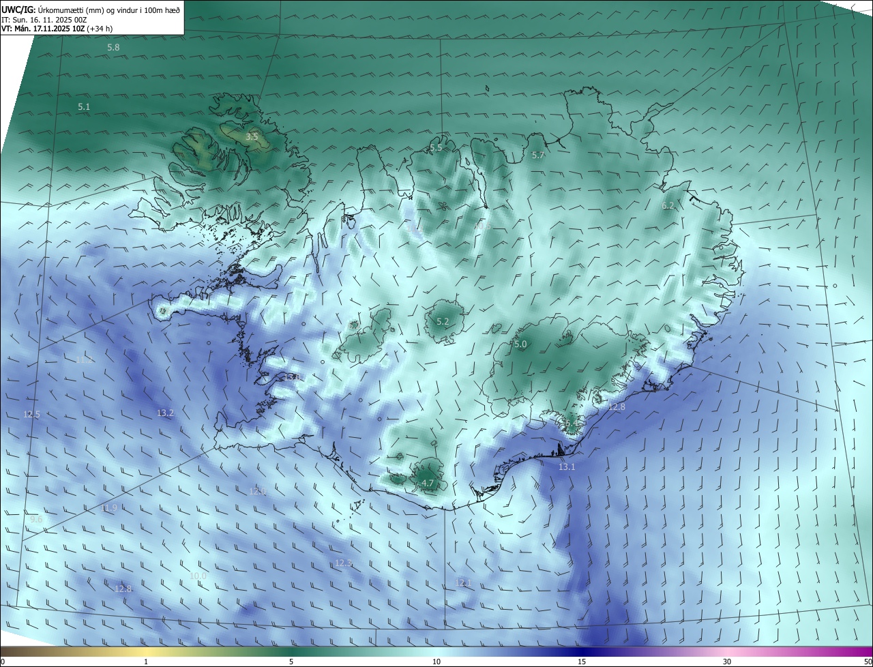
Task: Click the 12.5 value label
Action: [31, 415]
